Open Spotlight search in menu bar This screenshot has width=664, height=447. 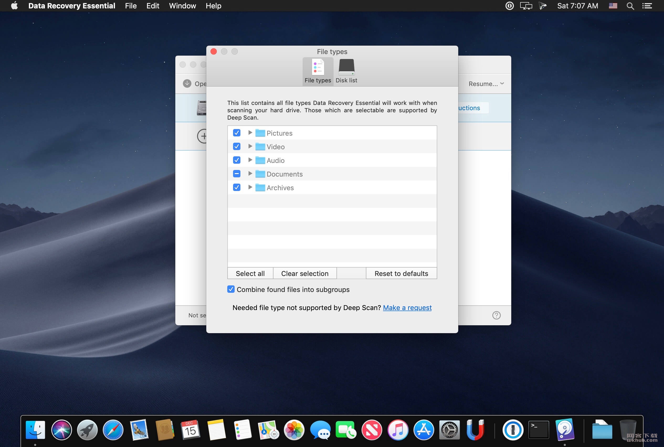pos(630,6)
